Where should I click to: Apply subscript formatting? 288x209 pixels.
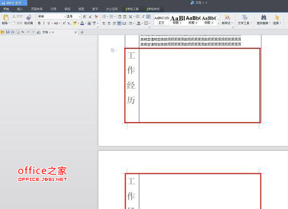(x=69, y=23)
